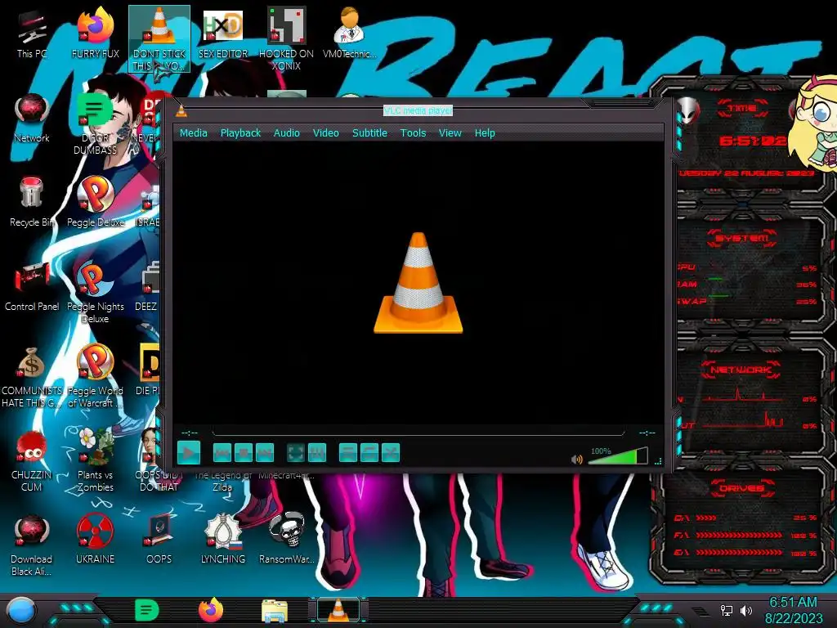Select the Download Black Ali... icon
The height and width of the screenshot is (628, 837).
[32, 545]
